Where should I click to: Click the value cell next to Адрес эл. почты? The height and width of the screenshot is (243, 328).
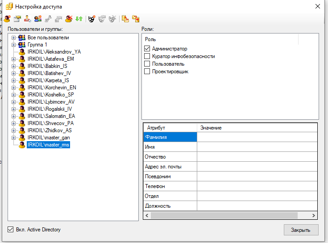(257, 167)
